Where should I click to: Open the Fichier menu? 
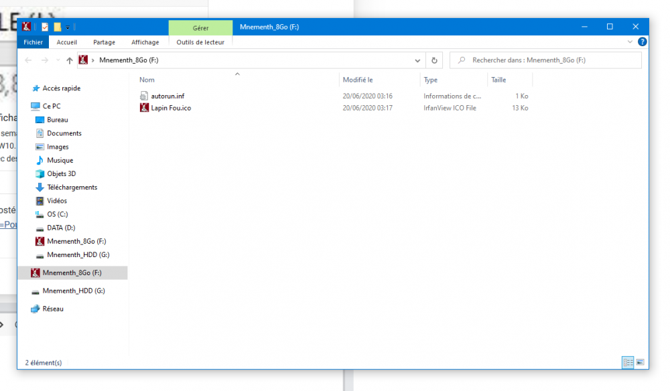[33, 42]
